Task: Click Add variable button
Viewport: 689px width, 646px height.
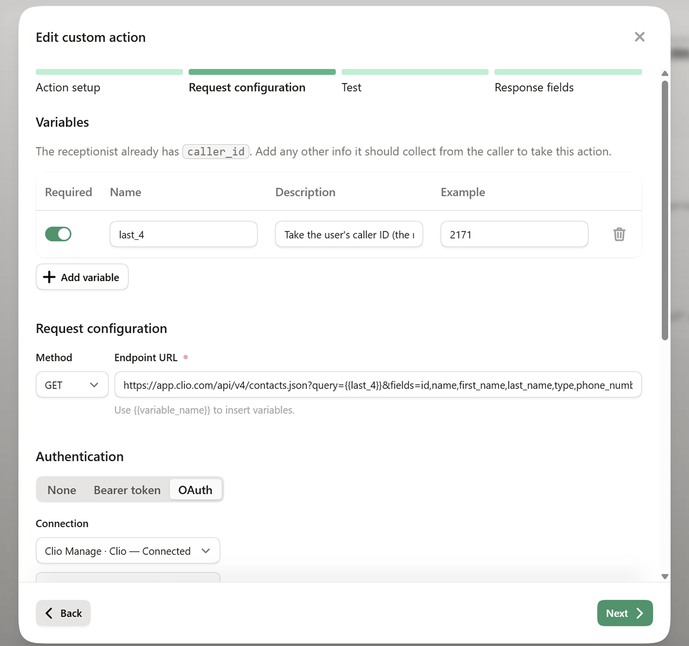Action: tap(82, 277)
